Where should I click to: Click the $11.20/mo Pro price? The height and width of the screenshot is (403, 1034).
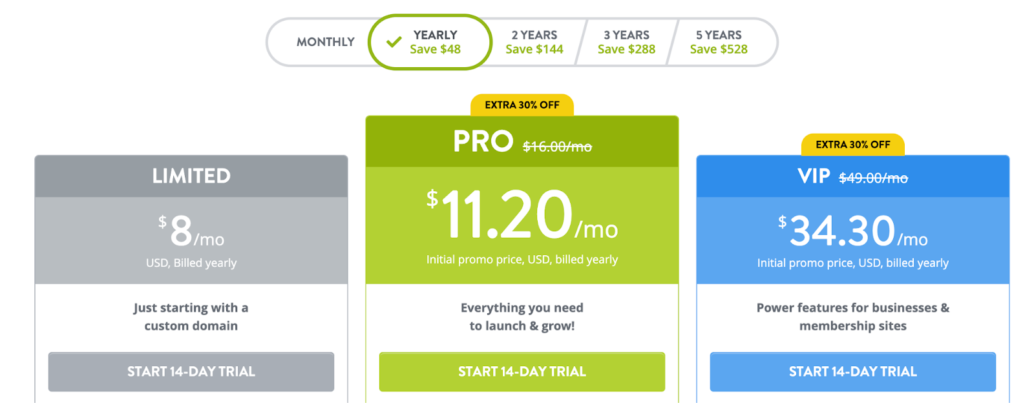(x=522, y=214)
